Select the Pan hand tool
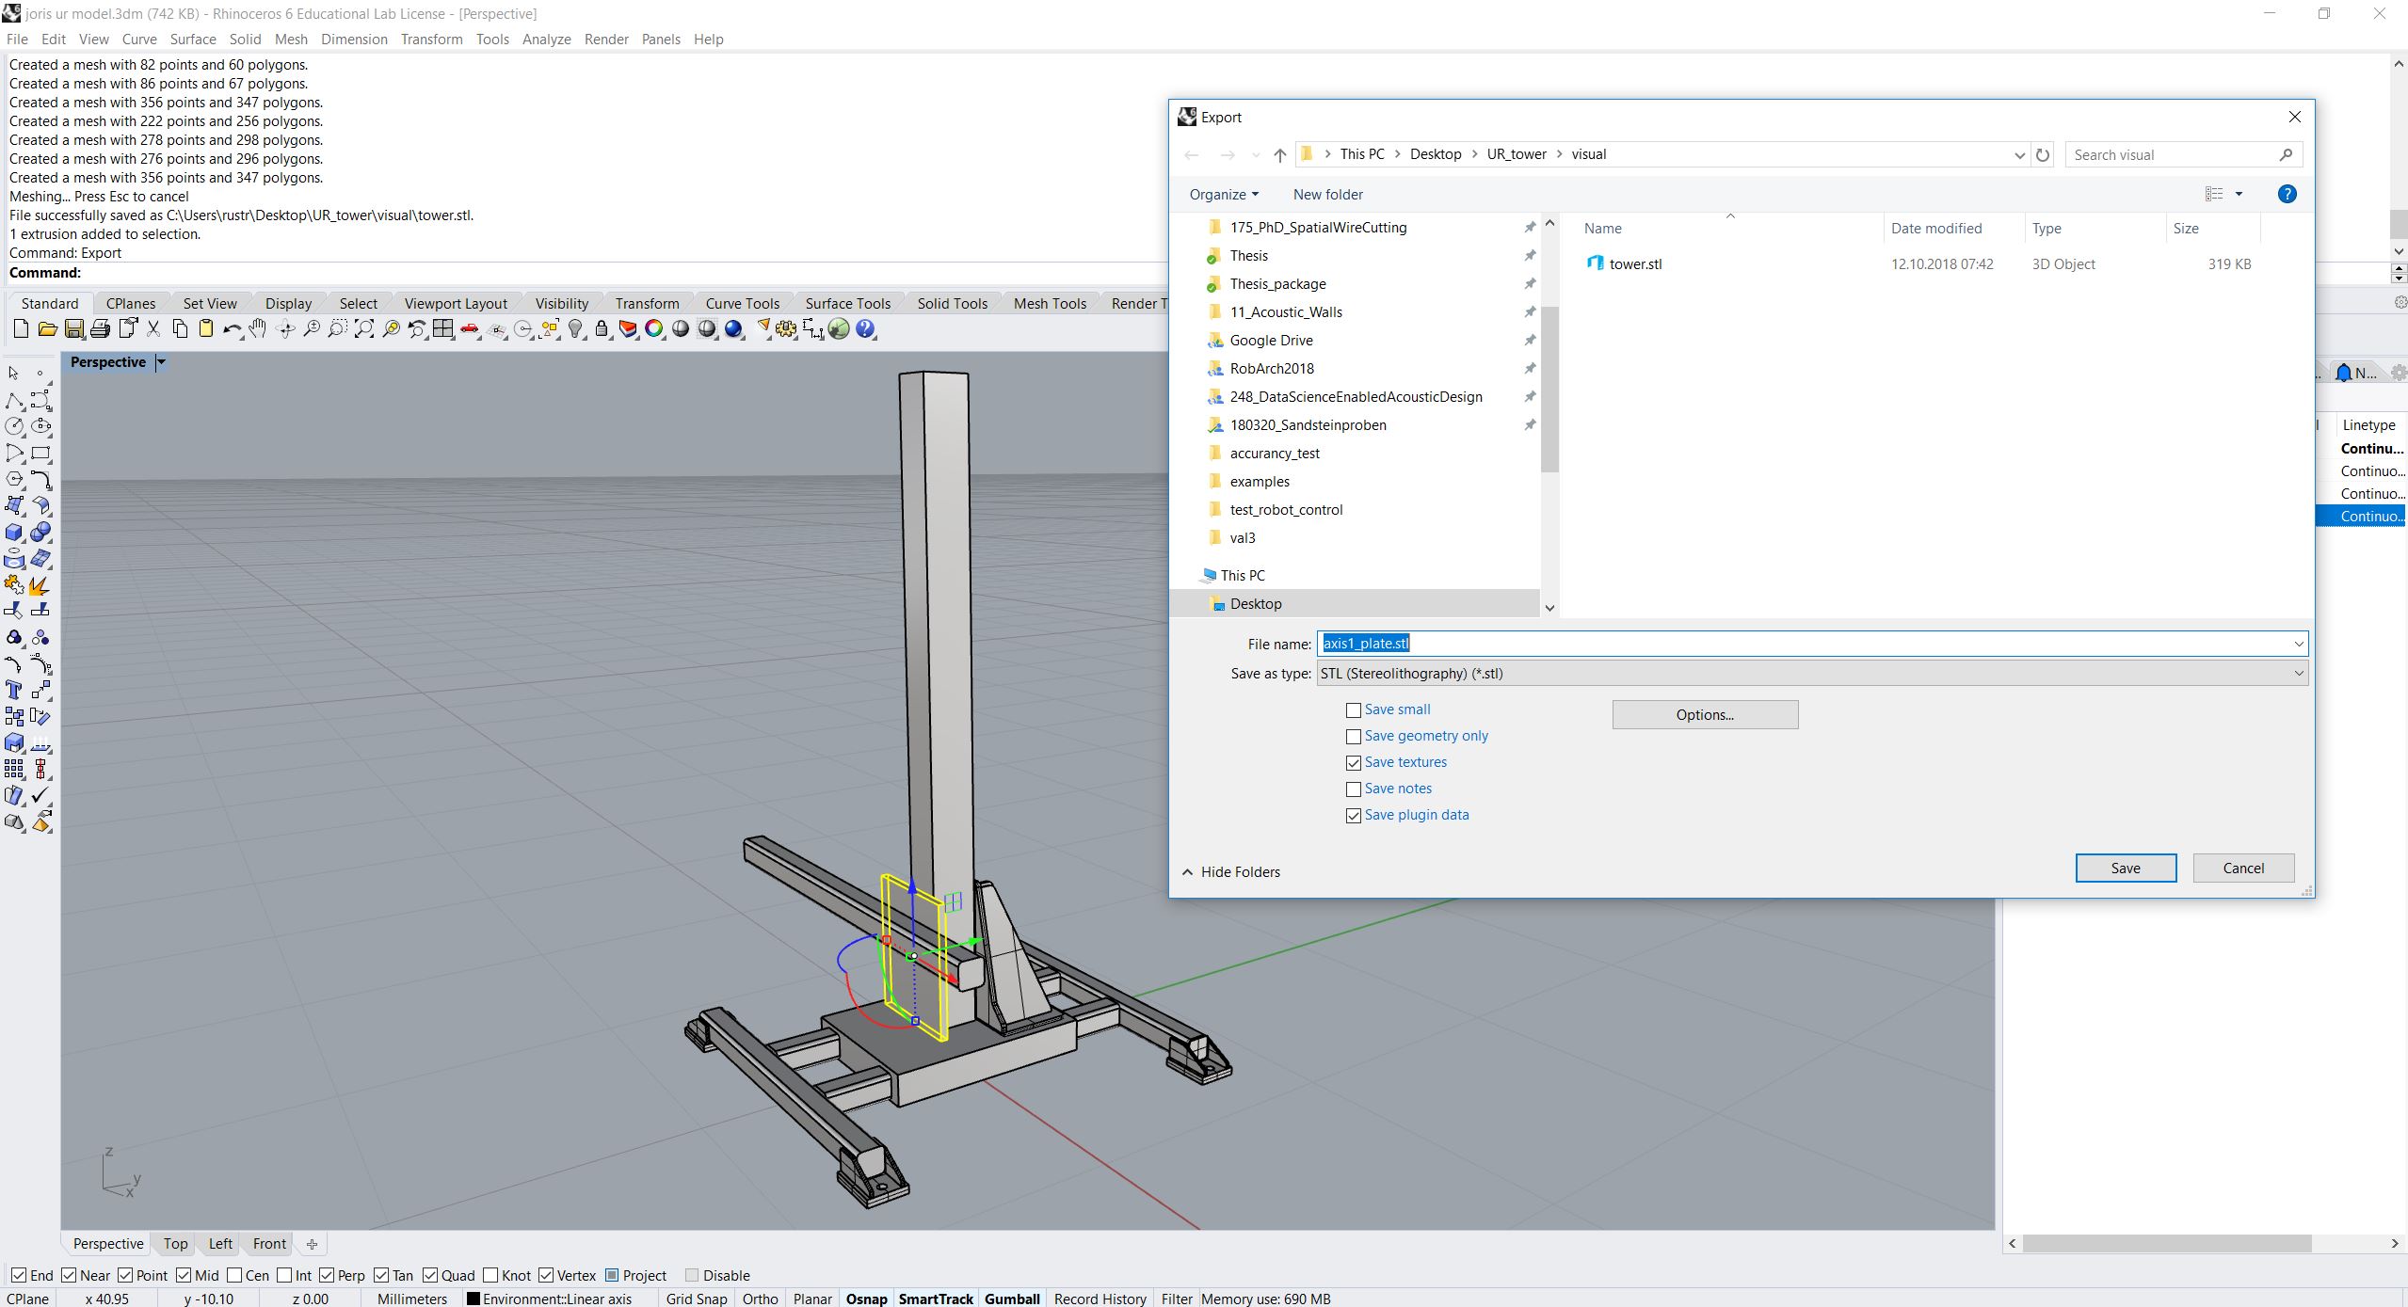This screenshot has width=2408, height=1307. coord(258,329)
